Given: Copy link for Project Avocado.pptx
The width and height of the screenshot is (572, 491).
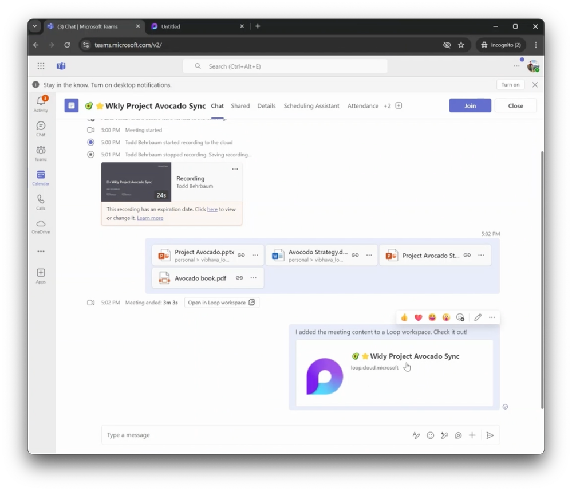Looking at the screenshot, I should (x=241, y=255).
